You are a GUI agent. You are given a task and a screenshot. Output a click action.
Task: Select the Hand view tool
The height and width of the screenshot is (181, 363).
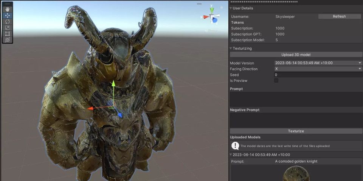coord(8,9)
